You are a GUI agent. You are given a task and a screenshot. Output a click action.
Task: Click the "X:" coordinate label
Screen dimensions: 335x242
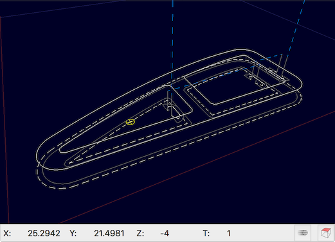tap(7, 233)
